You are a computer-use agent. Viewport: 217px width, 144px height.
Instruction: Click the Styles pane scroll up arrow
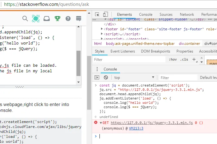click(x=202, y=58)
